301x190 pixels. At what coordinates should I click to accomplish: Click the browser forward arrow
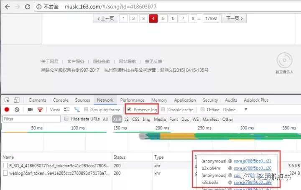tap(18, 7)
